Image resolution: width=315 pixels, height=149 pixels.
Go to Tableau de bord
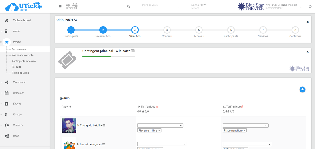coord(22,20)
